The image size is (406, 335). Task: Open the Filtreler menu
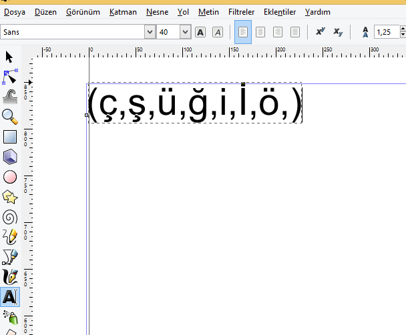[x=240, y=12]
